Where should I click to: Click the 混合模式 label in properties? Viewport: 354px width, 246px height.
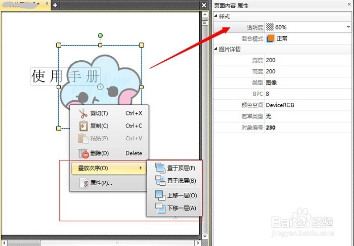(x=252, y=38)
